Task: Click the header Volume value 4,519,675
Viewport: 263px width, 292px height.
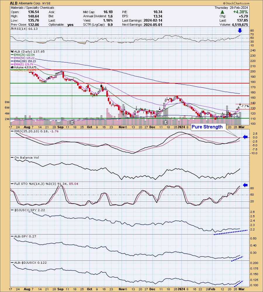Action: (240, 25)
